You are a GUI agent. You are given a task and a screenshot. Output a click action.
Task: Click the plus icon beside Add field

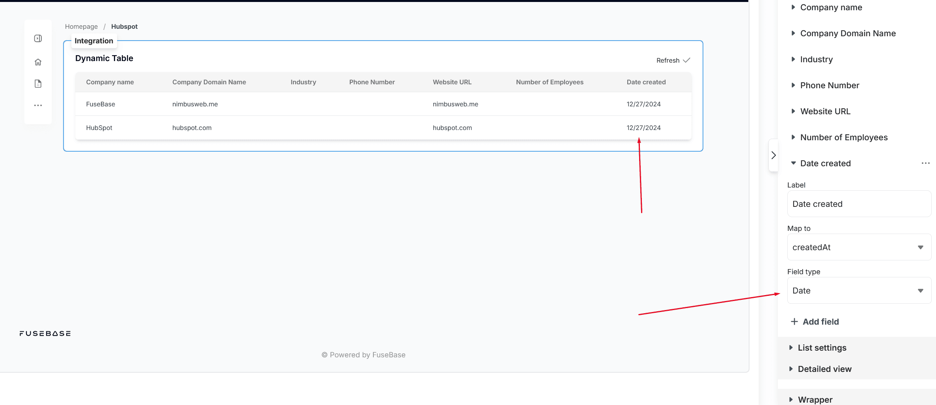click(794, 321)
